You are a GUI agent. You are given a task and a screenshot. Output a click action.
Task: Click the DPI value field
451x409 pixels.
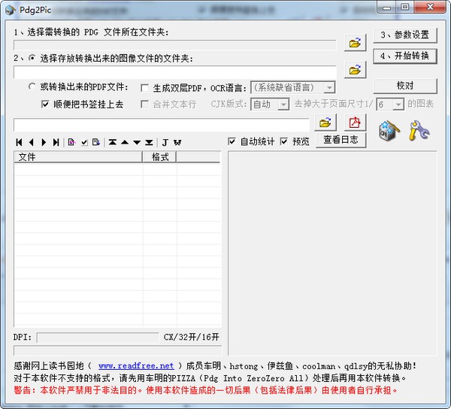(98, 338)
